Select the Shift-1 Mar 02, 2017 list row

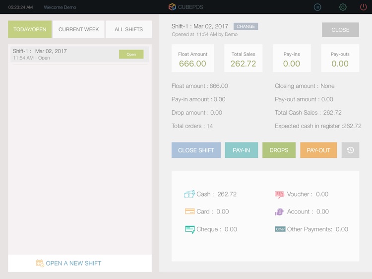coord(80,54)
